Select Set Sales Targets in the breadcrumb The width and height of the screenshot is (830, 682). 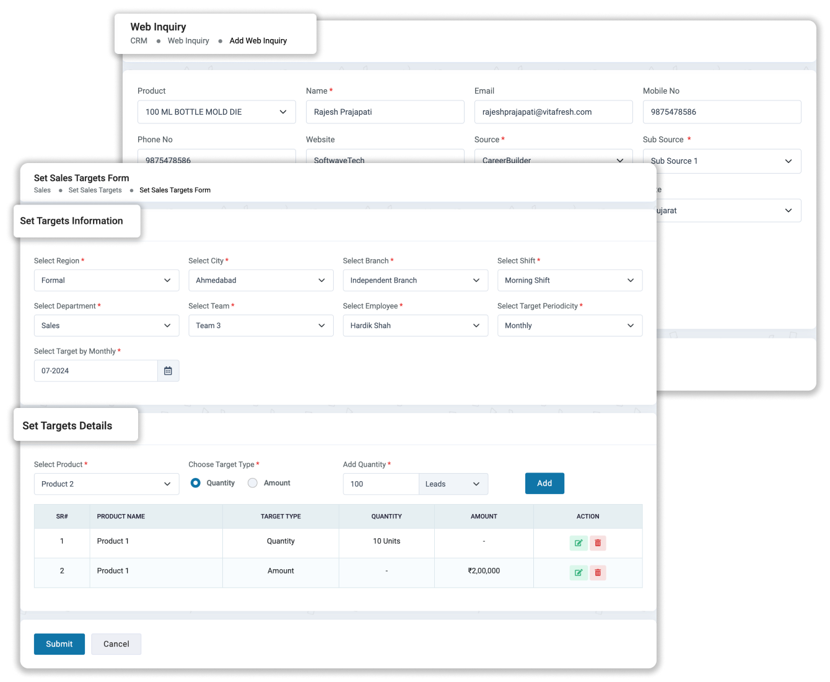pos(95,190)
